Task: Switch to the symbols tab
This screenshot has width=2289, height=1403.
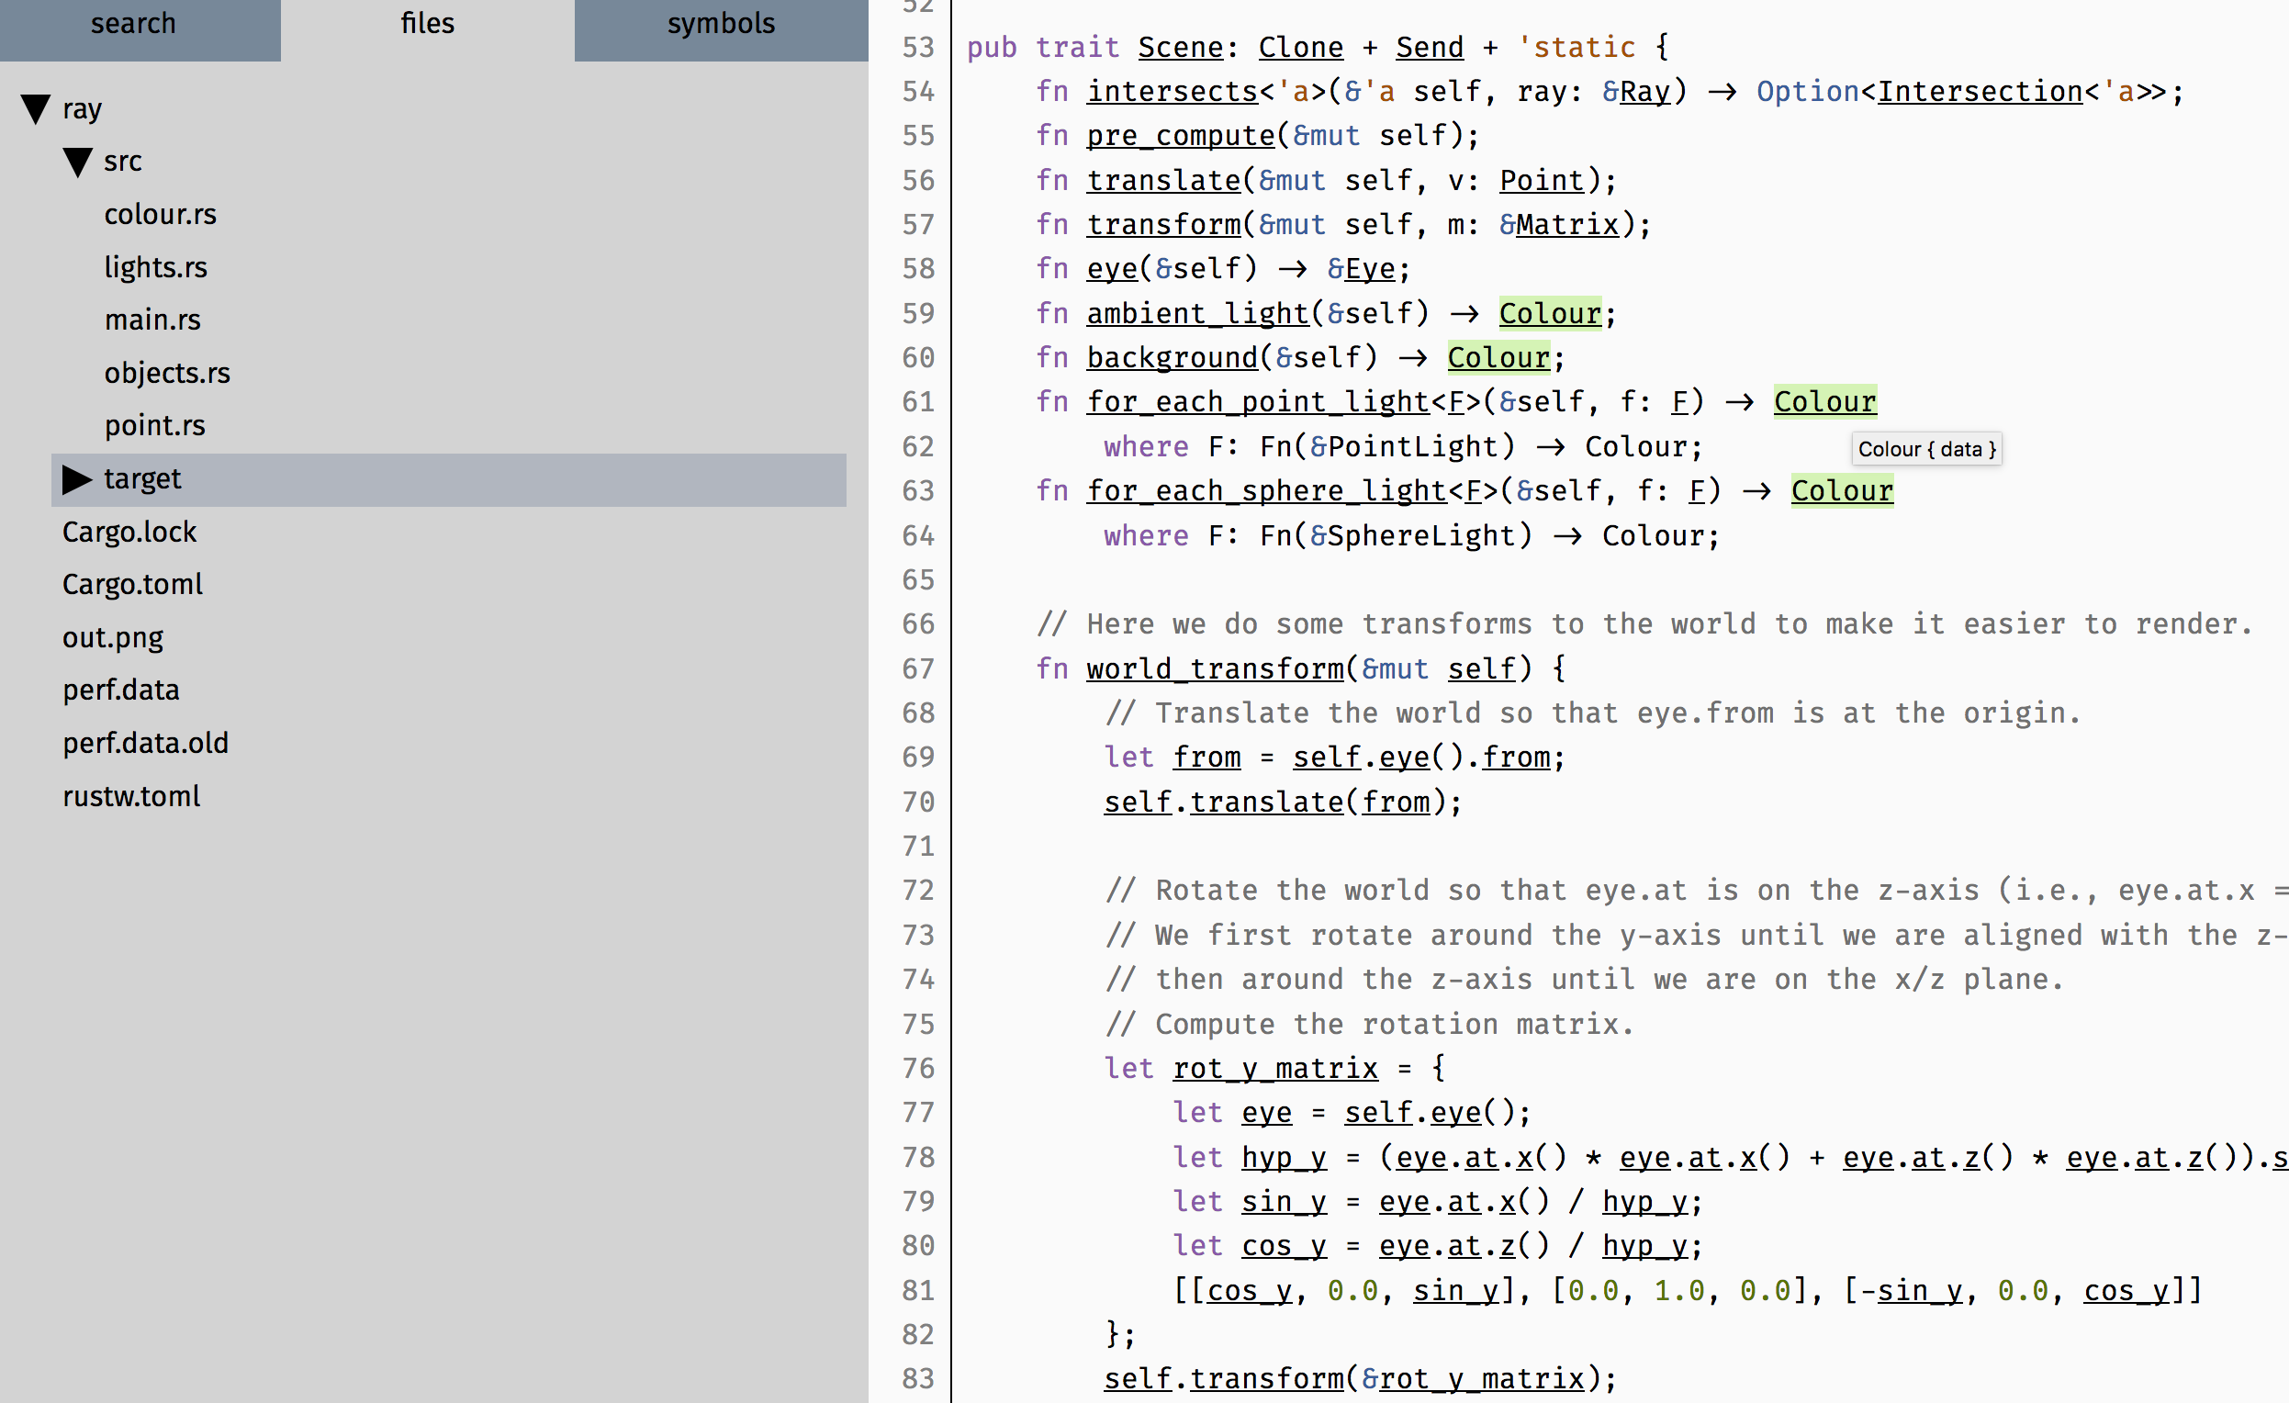Action: 721,23
